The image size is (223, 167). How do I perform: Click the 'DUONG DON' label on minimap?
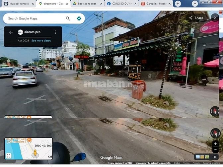pyautogui.click(x=43, y=146)
